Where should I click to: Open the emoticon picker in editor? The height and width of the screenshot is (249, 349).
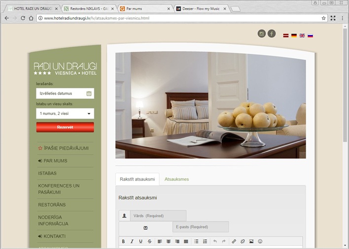260,241
